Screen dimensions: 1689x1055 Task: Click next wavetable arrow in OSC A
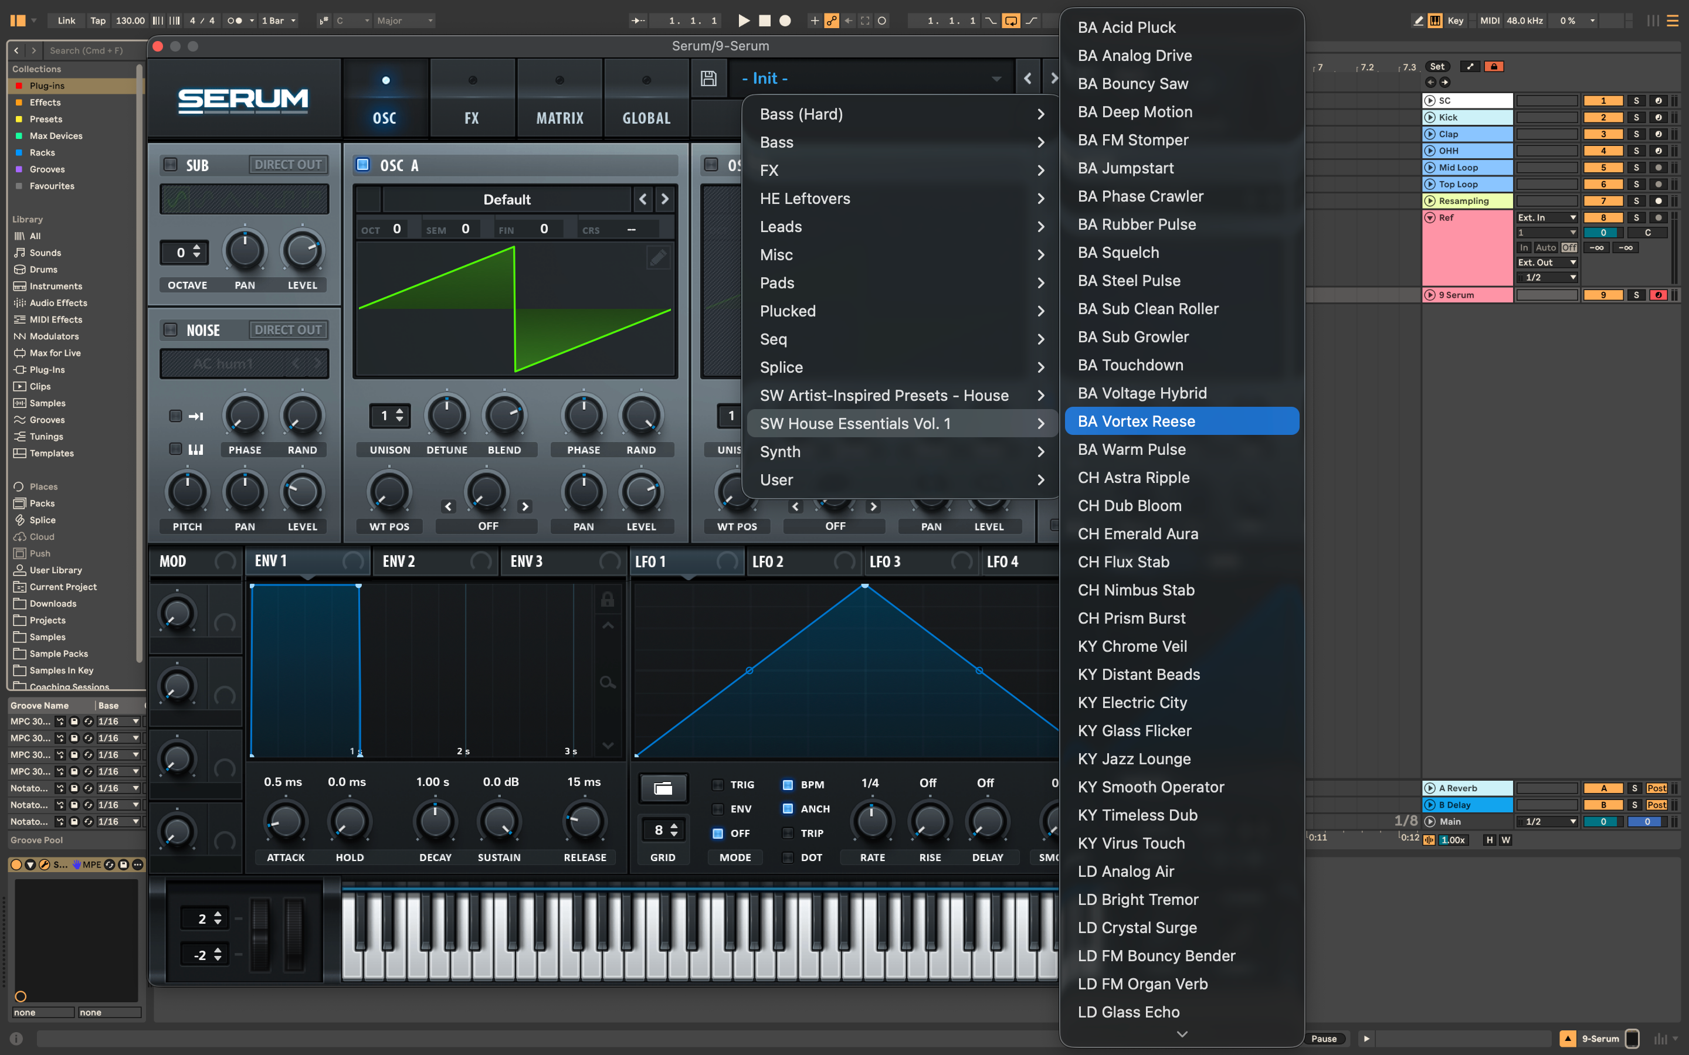665,199
